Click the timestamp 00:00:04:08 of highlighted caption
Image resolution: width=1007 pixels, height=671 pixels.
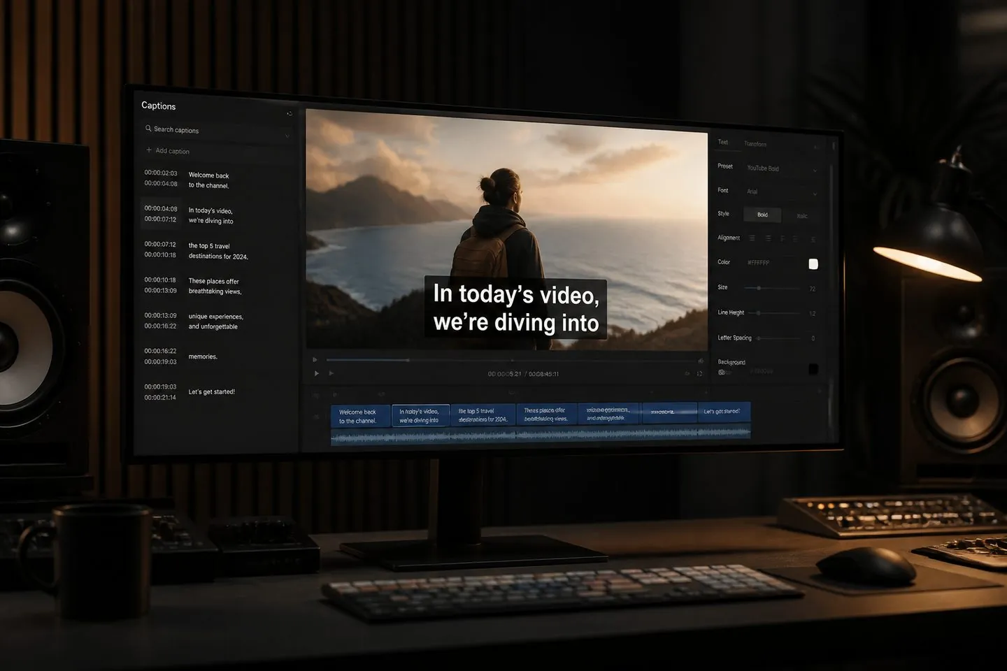[161, 208]
